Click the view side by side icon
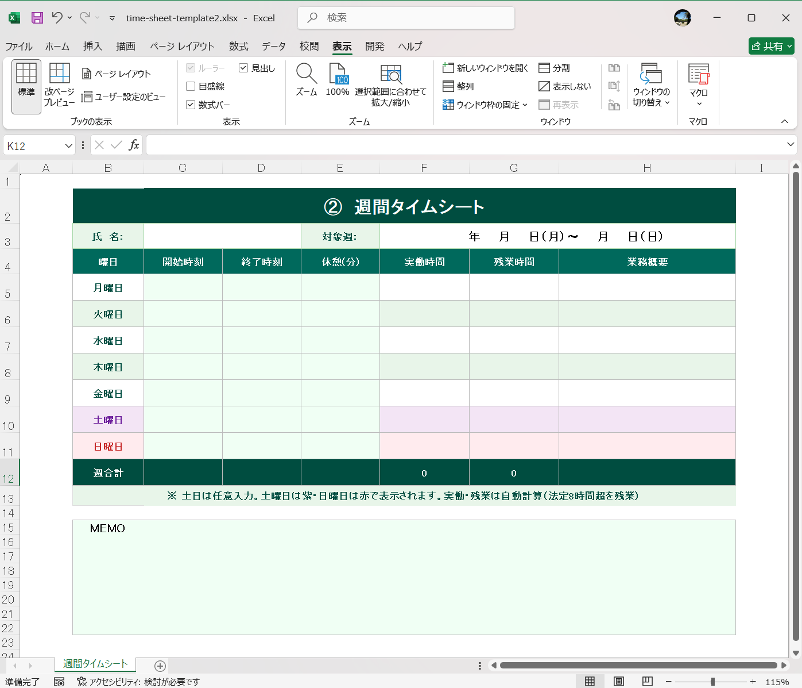The width and height of the screenshot is (802, 688). pyautogui.click(x=614, y=68)
